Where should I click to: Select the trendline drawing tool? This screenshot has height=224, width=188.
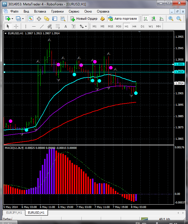(42, 26)
